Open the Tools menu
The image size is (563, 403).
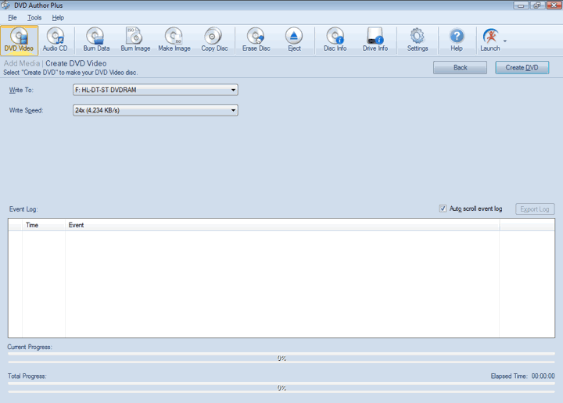click(x=34, y=17)
